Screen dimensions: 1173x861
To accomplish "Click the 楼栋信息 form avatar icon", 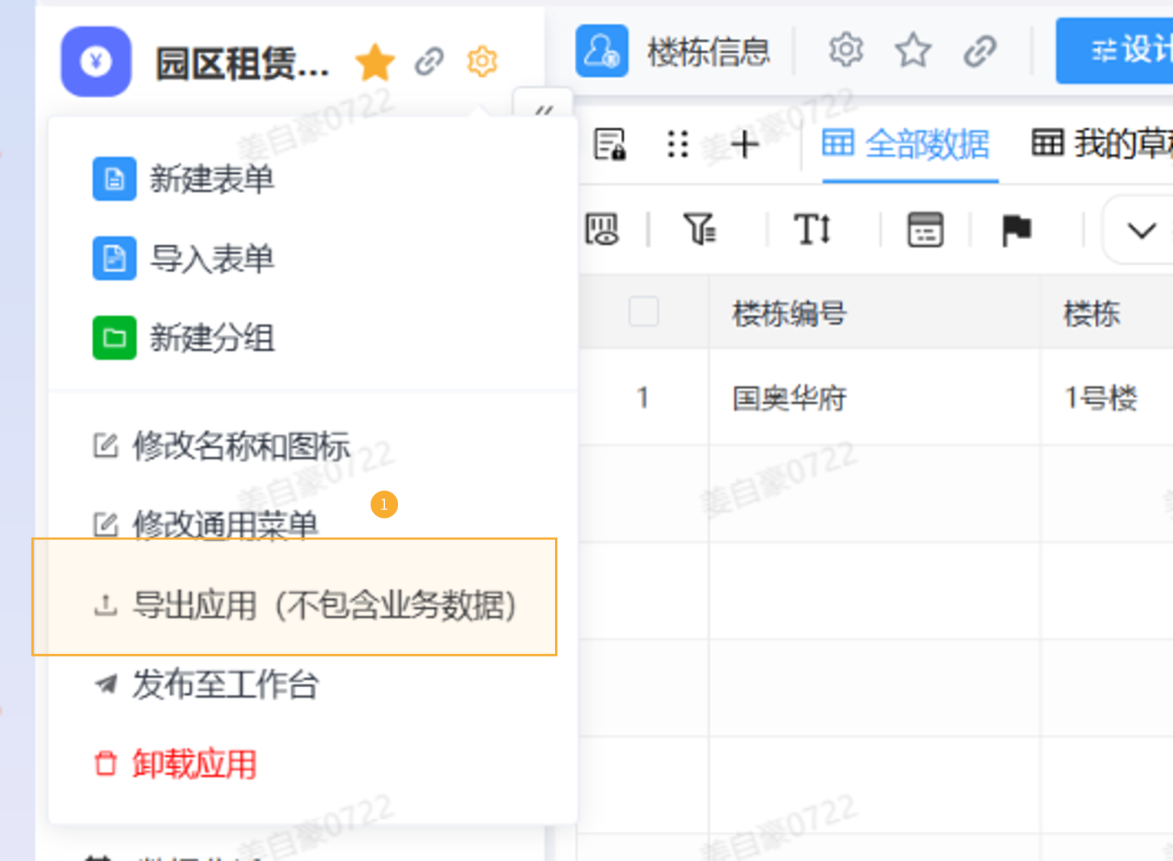I will (x=602, y=51).
